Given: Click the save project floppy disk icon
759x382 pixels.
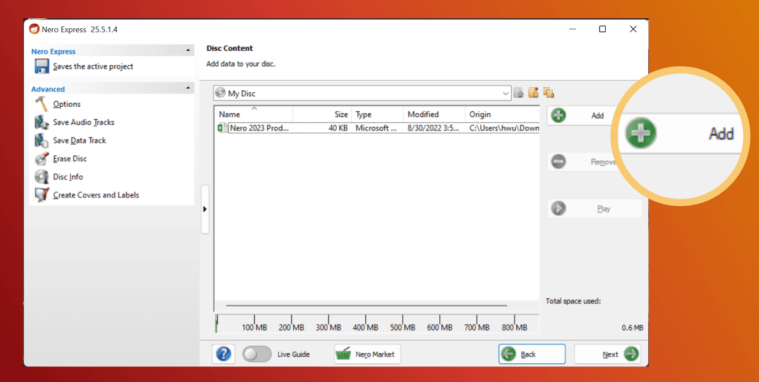Looking at the screenshot, I should pos(41,66).
